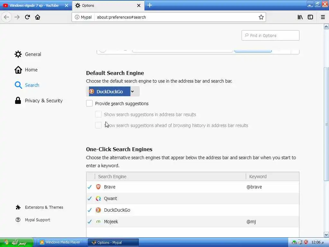
Task: Show sidebars toolbar icon
Action: (310, 17)
